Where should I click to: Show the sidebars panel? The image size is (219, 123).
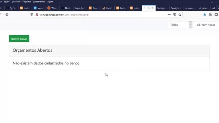coord(216,14)
